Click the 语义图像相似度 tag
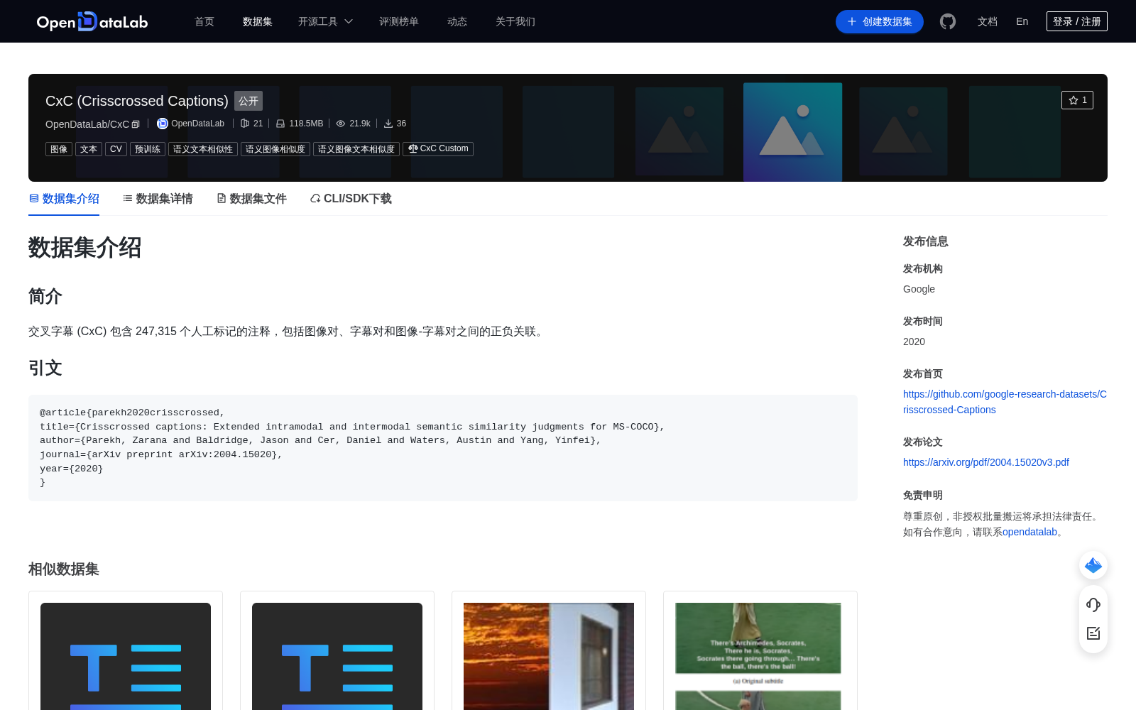 tap(275, 149)
